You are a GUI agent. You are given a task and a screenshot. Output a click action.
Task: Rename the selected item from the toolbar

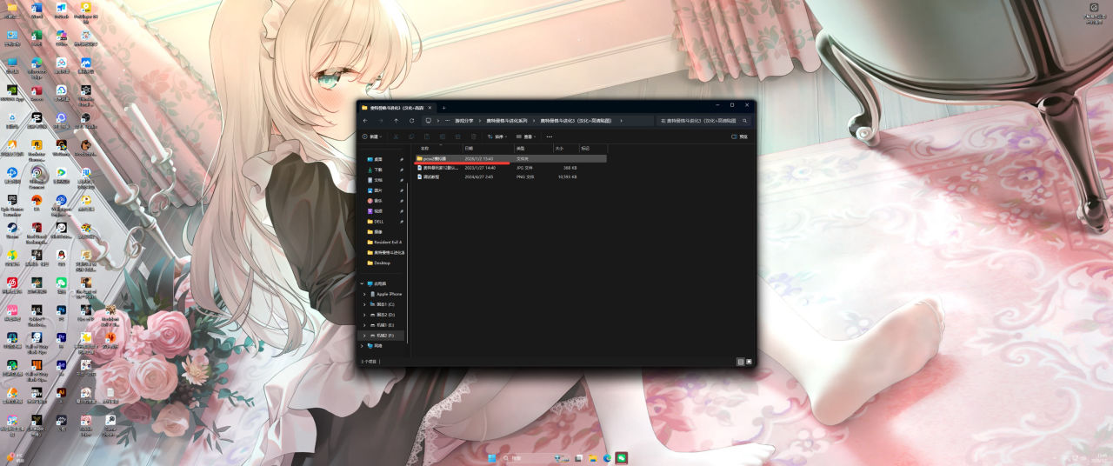click(x=443, y=136)
